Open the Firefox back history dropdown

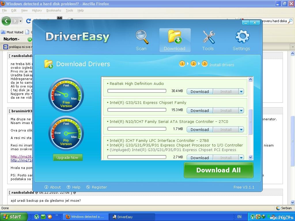coord(20,21)
